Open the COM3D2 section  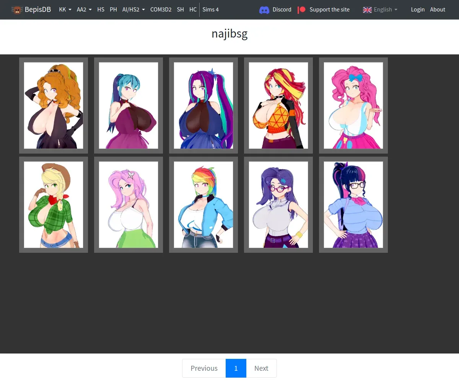[161, 10]
